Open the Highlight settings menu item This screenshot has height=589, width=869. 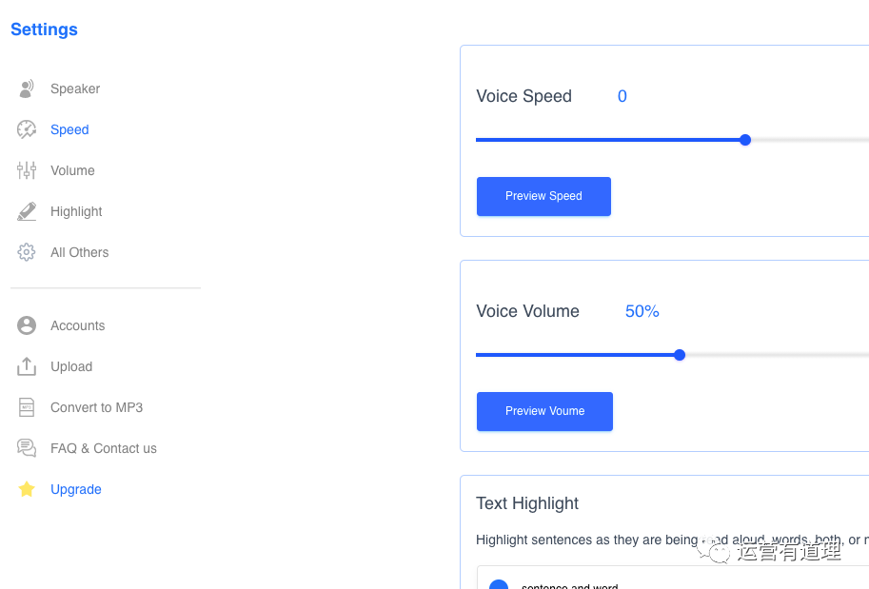coord(76,211)
